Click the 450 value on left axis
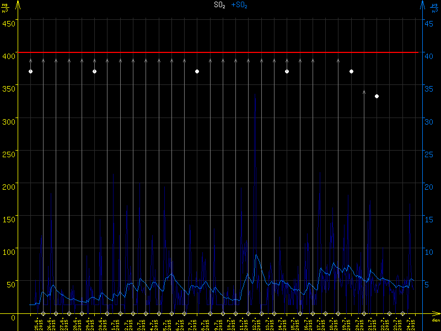Viewport: 441px width, 331px height. pyautogui.click(x=8, y=23)
